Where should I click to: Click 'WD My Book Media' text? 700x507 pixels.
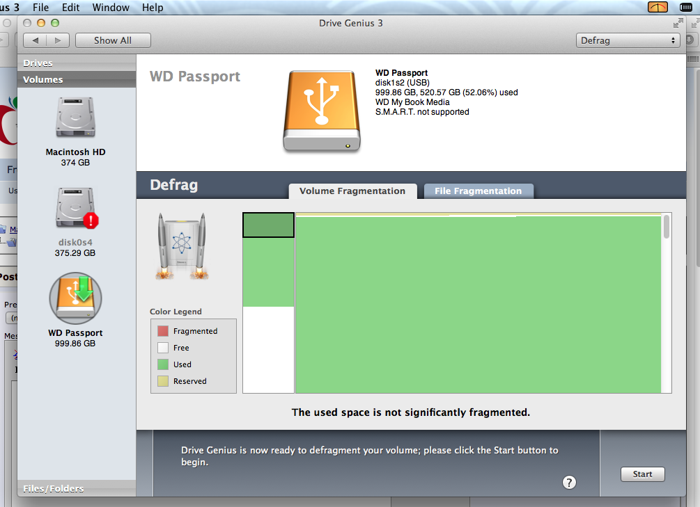(412, 102)
